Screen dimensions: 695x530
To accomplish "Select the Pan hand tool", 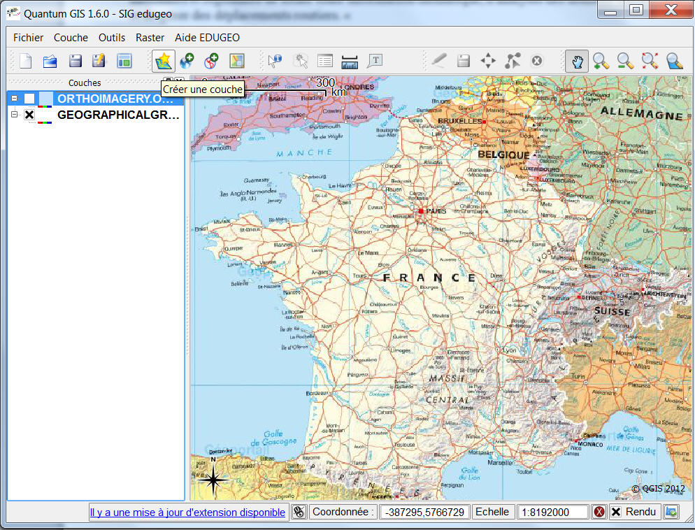I will coord(577,61).
